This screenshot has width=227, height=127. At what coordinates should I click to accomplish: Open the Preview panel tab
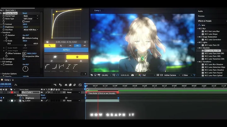[201, 16]
